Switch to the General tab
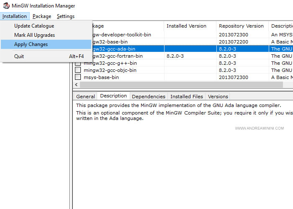The height and width of the screenshot is (209, 293). click(x=85, y=97)
